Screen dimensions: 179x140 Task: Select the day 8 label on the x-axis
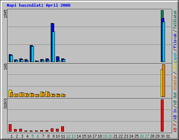(48, 136)
